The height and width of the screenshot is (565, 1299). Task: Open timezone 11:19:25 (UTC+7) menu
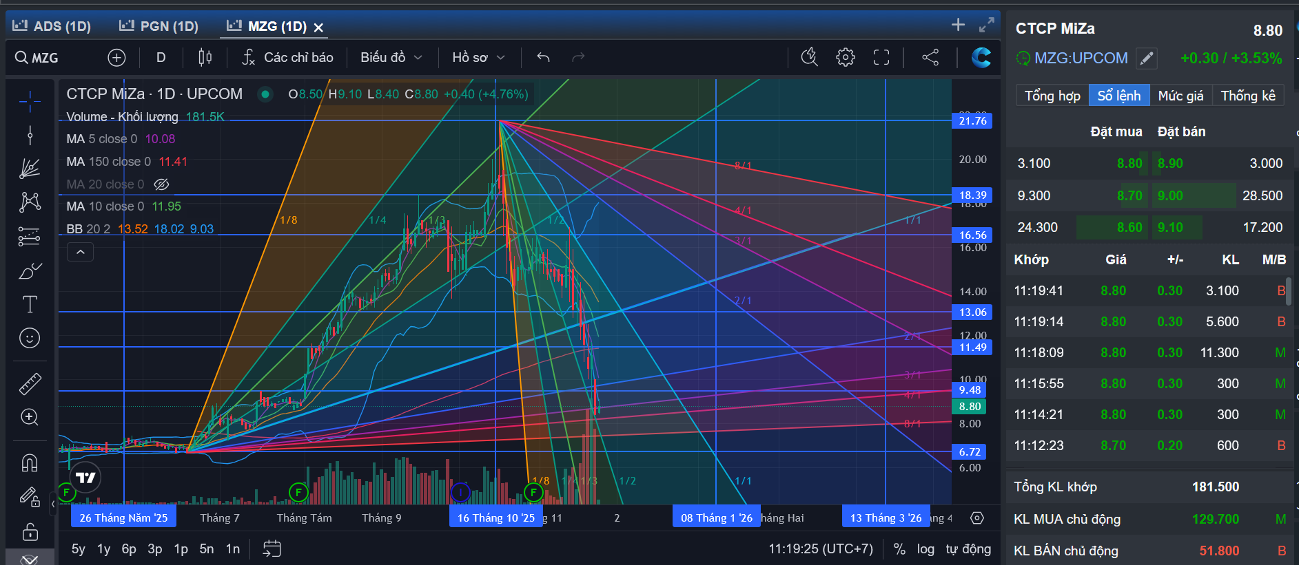(x=821, y=549)
